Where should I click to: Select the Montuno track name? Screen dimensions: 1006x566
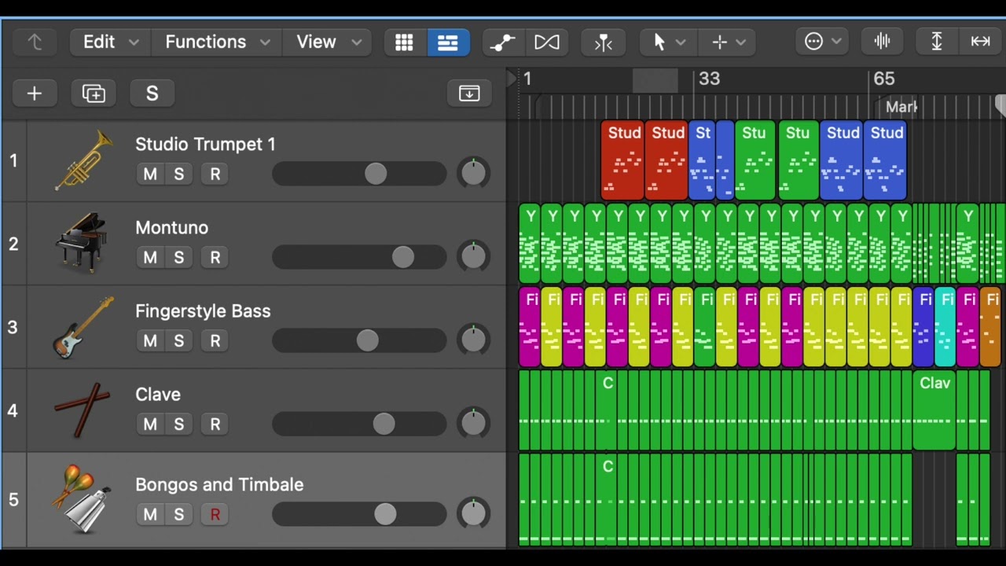(171, 228)
